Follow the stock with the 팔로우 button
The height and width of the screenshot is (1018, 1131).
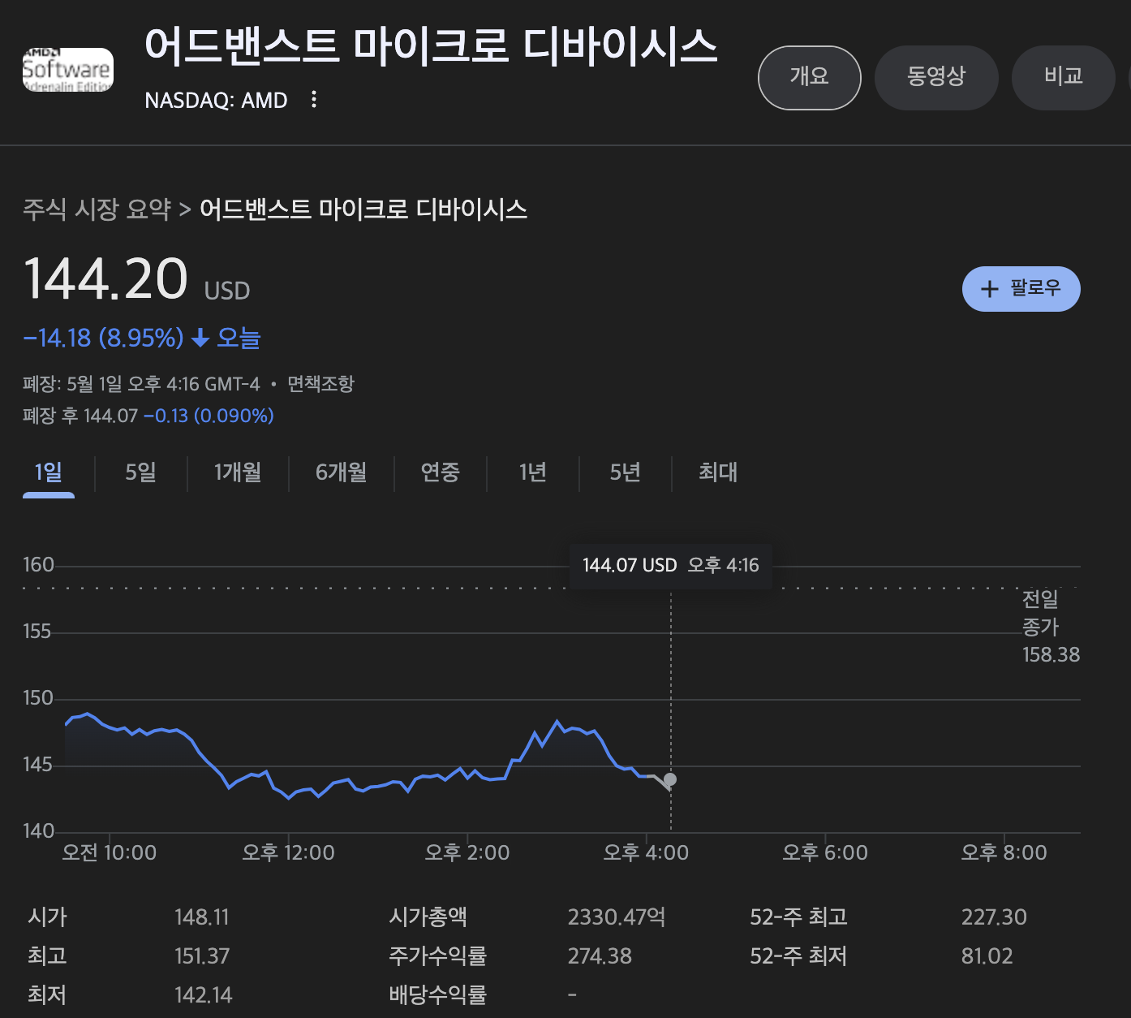[x=1021, y=289]
